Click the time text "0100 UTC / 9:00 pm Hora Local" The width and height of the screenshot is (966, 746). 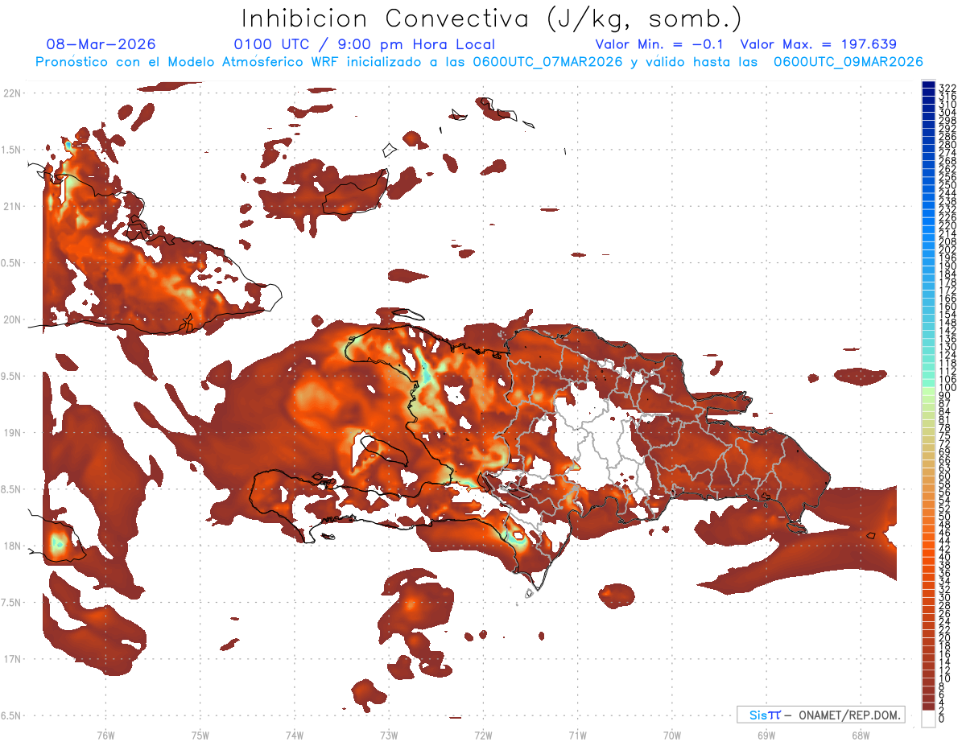tap(364, 44)
